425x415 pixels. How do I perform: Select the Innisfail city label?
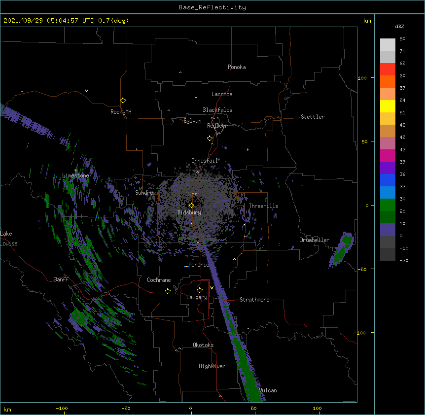tap(205, 161)
